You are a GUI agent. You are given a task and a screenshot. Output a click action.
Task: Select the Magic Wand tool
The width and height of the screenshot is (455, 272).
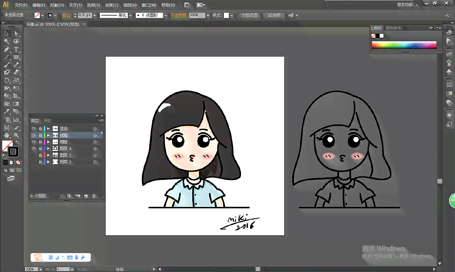click(x=7, y=41)
